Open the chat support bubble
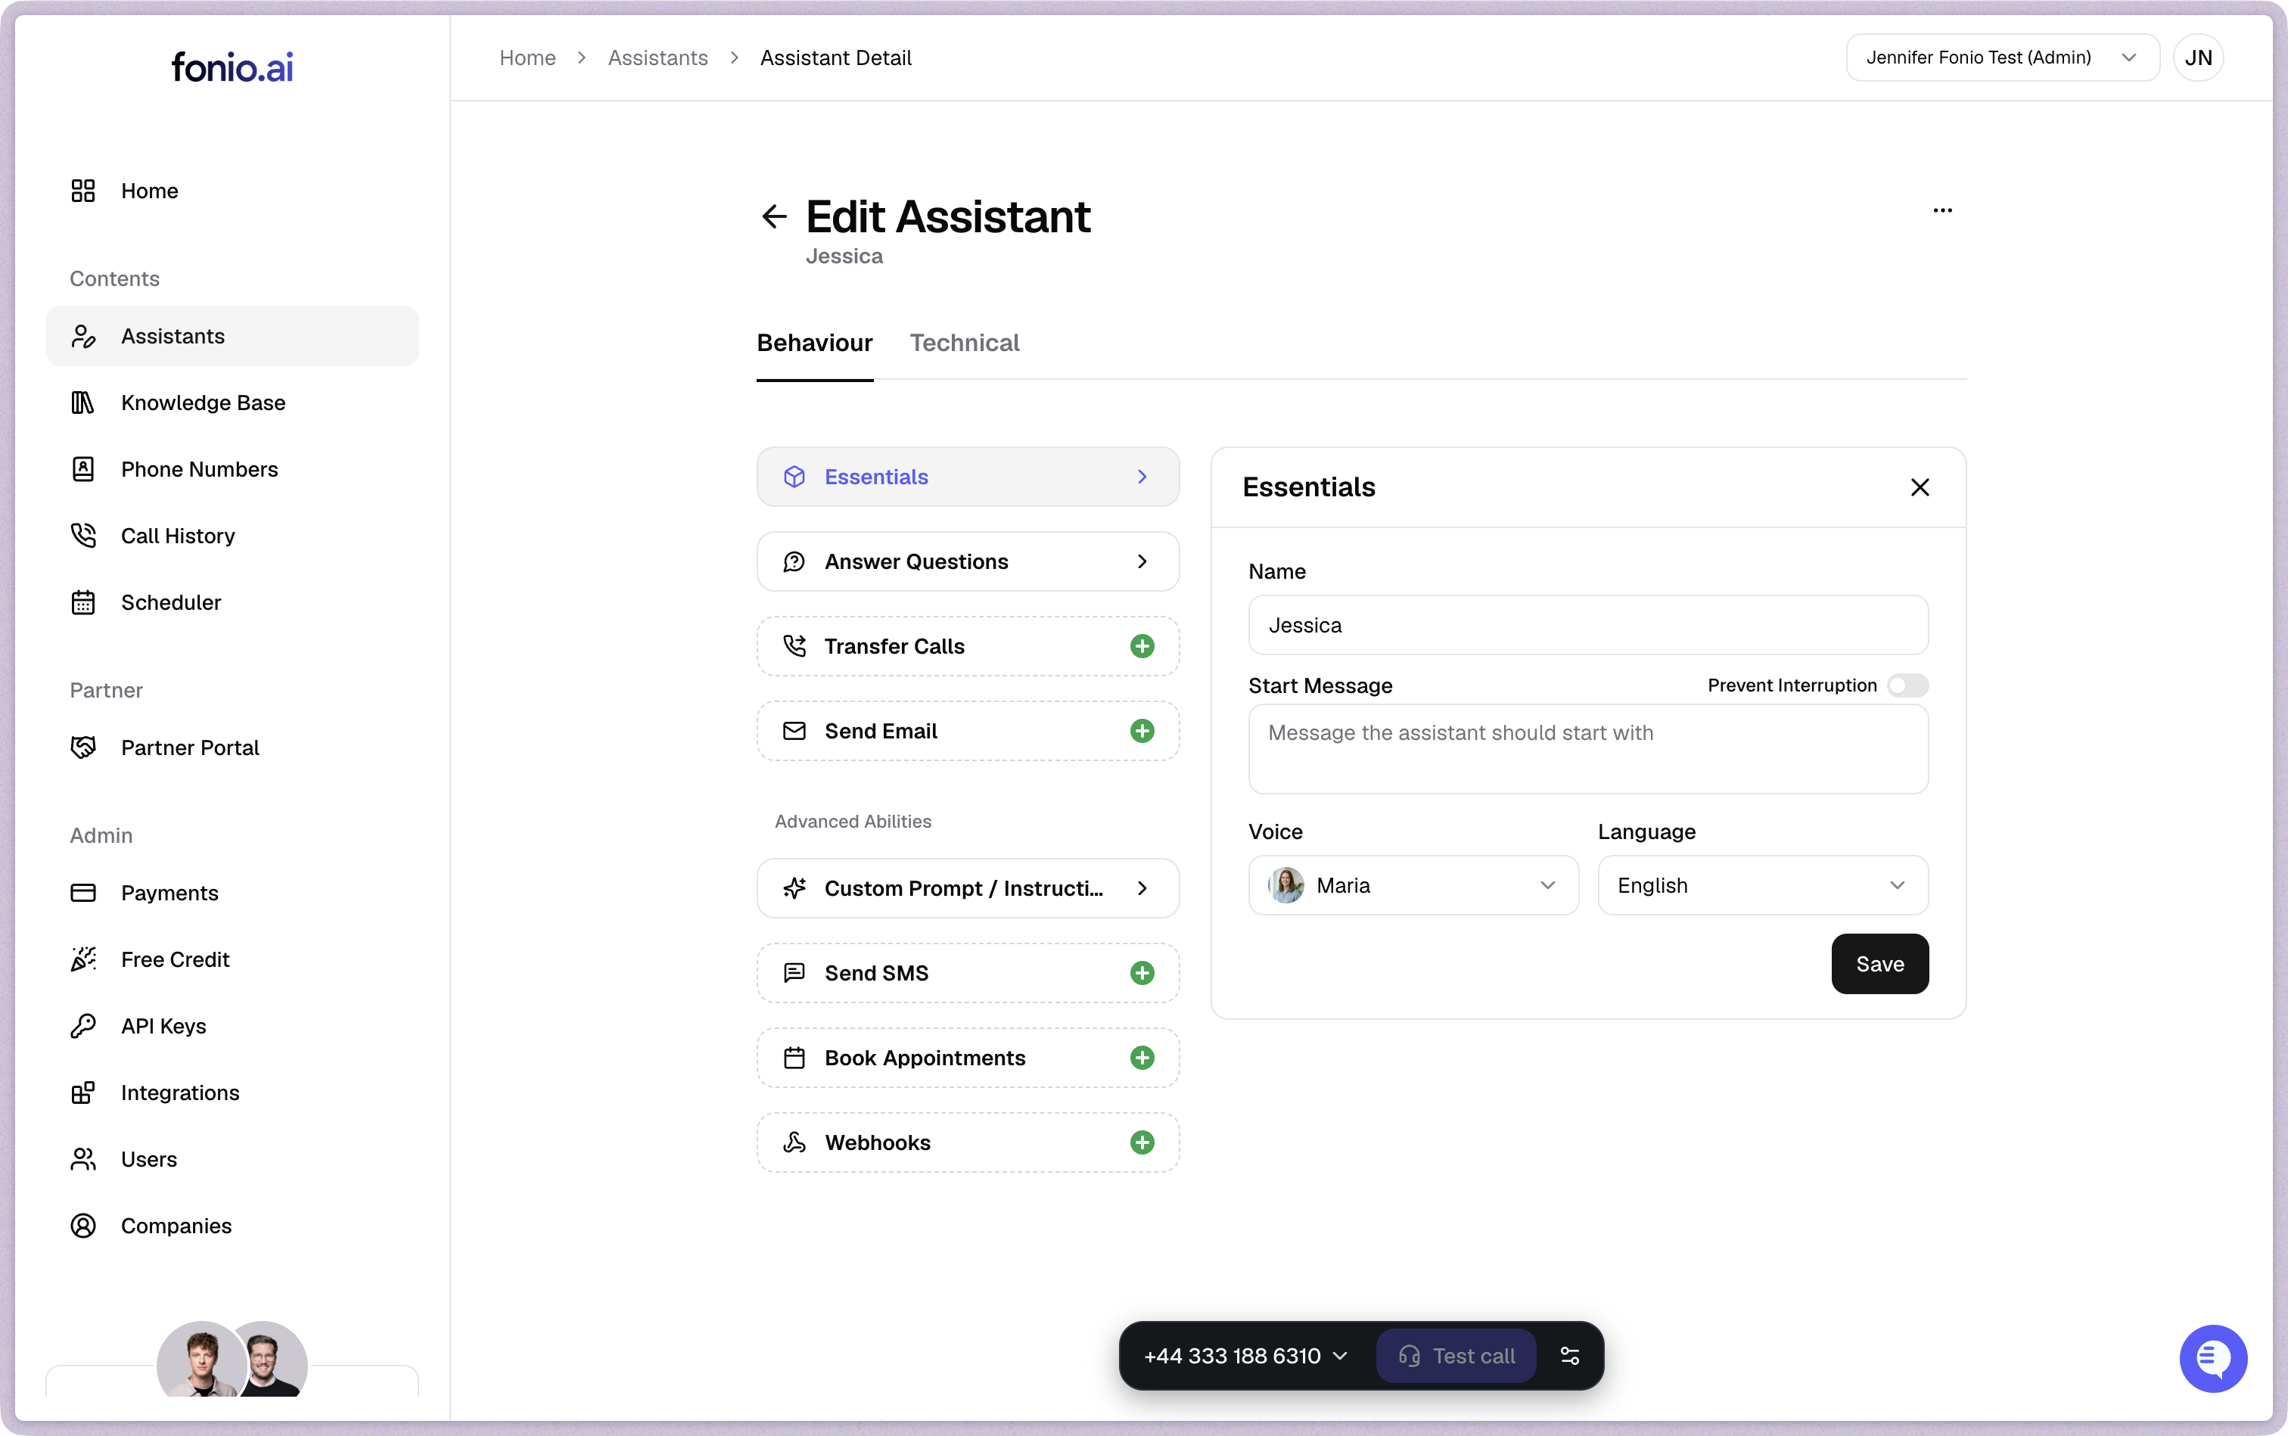Screen dimensions: 2288x1436 pos(2212,1358)
